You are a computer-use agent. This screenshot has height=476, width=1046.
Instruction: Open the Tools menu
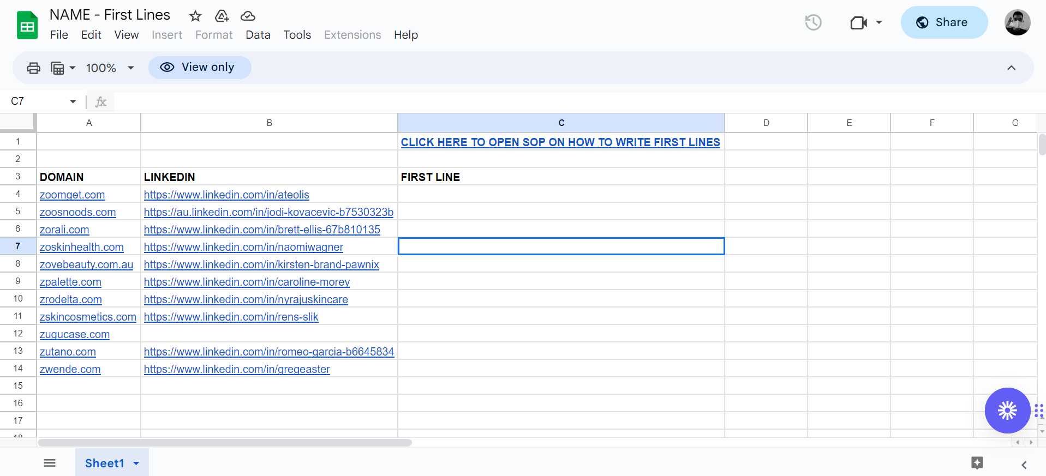297,35
